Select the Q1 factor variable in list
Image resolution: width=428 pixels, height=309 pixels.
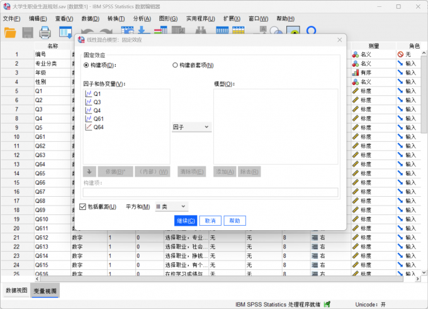[97, 94]
